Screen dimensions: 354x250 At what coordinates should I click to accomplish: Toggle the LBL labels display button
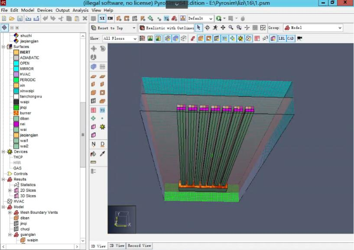(x=281, y=38)
